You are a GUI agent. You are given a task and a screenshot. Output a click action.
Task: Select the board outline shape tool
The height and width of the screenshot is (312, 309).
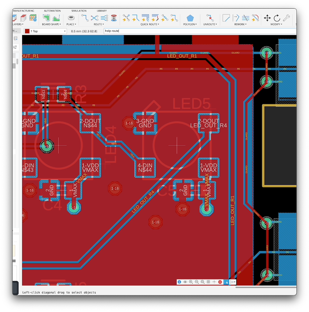tap(46, 18)
